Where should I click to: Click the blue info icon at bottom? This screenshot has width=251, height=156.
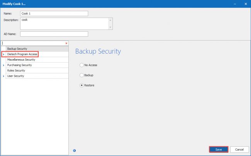[x=74, y=150]
